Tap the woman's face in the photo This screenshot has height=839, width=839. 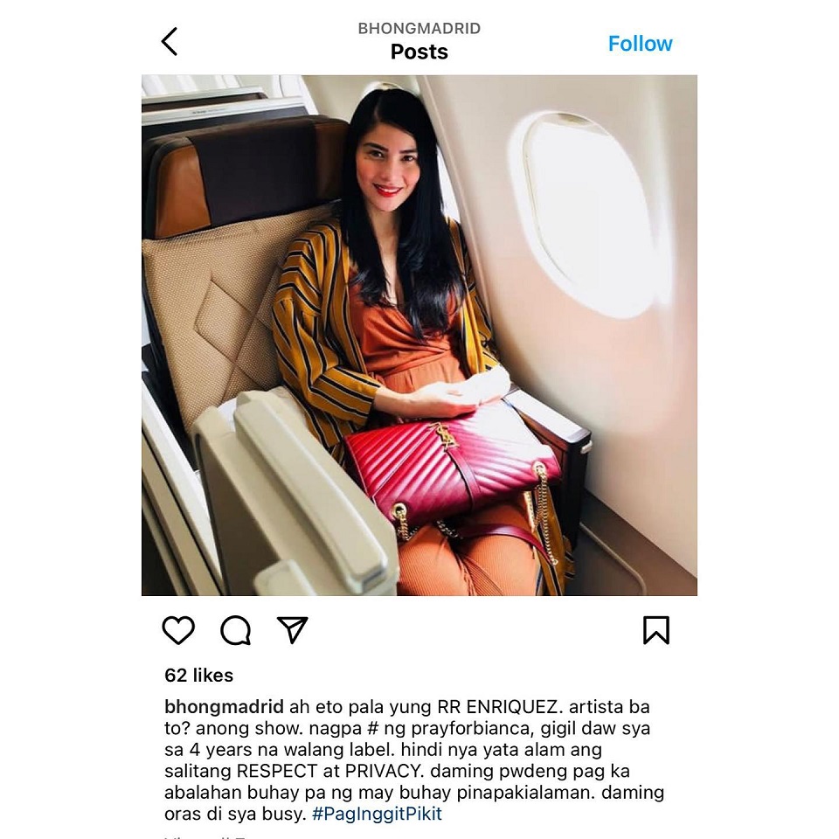tap(388, 166)
